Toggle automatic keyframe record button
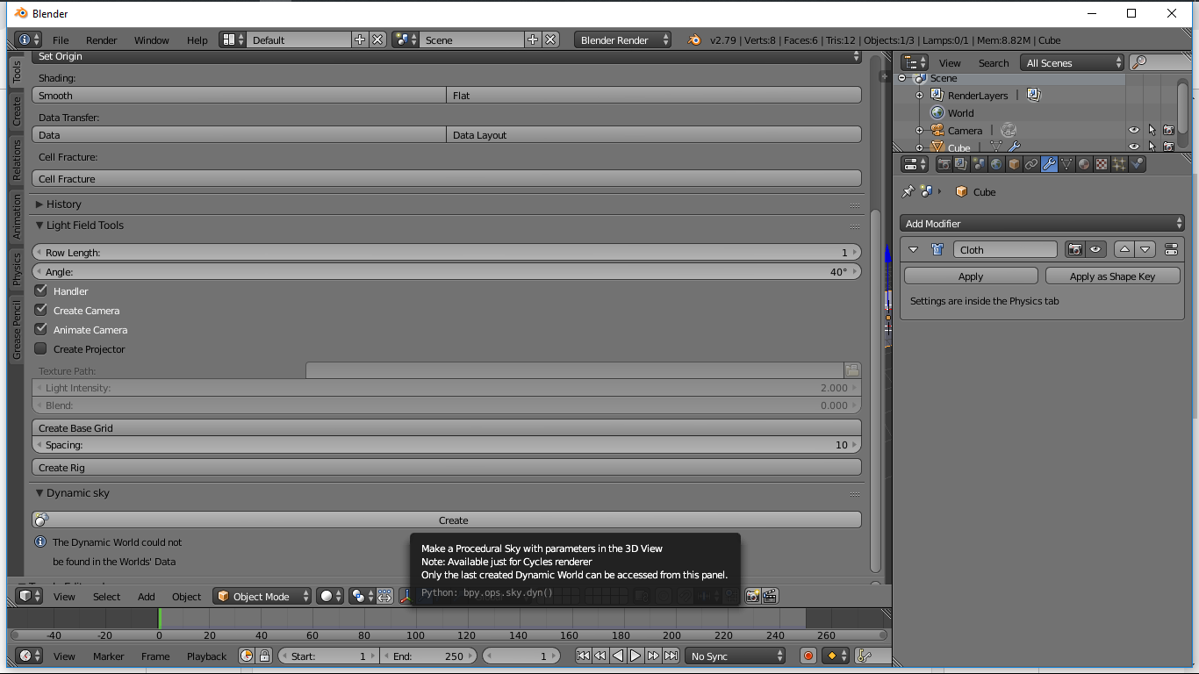Screen dimensions: 1199x674 tap(808, 656)
